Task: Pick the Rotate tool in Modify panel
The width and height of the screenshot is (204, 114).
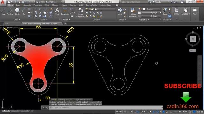Action: tap(40, 9)
